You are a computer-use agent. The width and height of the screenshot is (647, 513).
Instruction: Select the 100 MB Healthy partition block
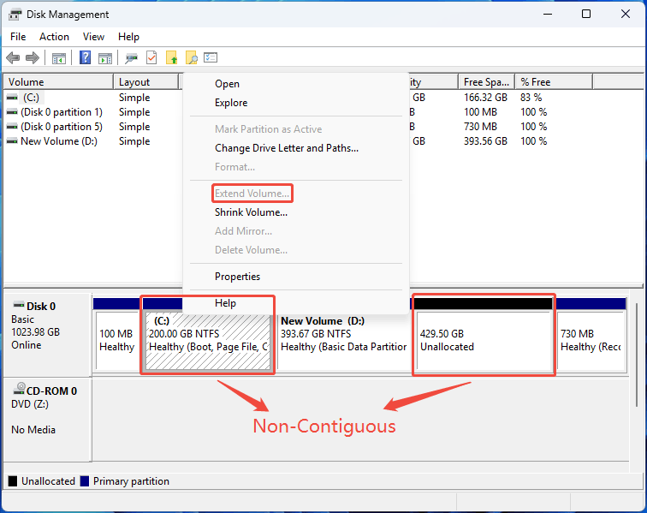(117, 340)
